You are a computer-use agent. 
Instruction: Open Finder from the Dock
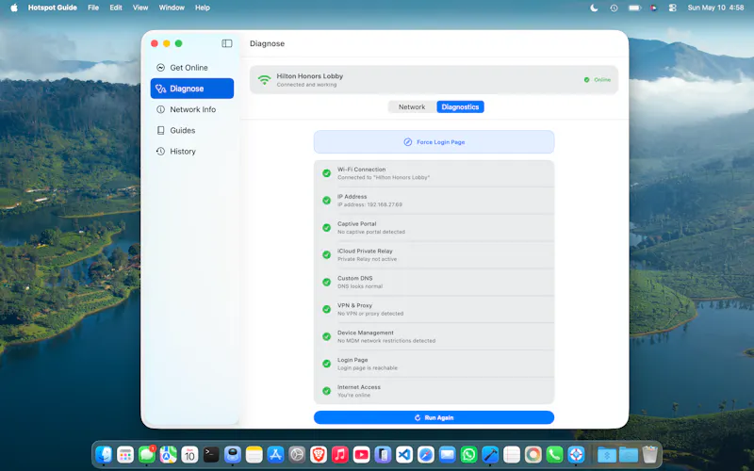[104, 454]
